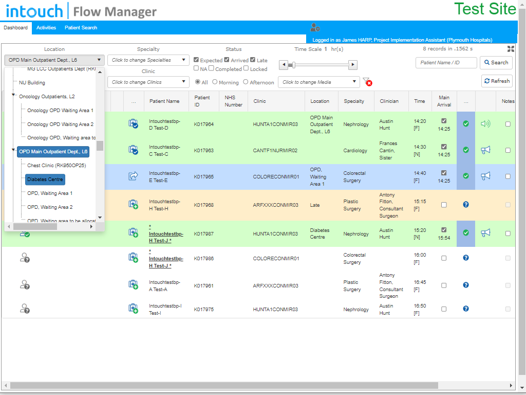Choose OPD, Waiting Area 2 in tree

(x=50, y=207)
